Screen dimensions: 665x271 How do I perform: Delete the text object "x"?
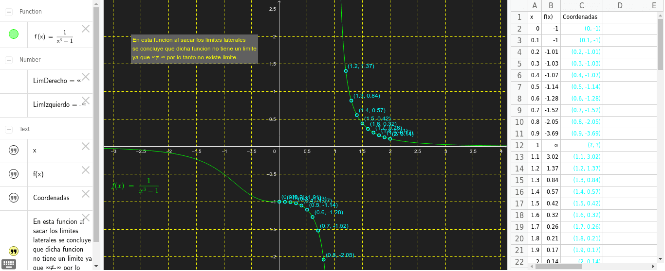point(86,146)
